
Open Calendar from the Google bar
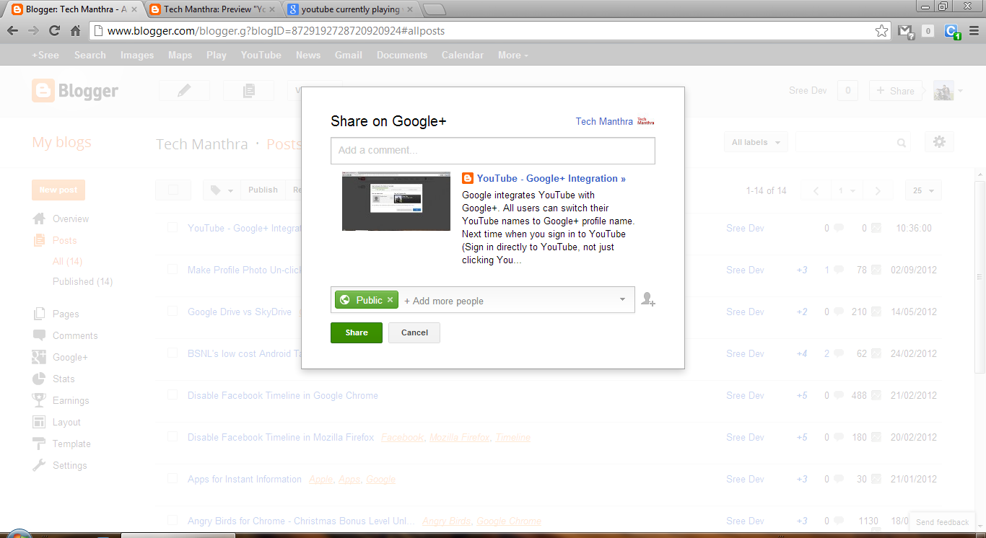[463, 55]
